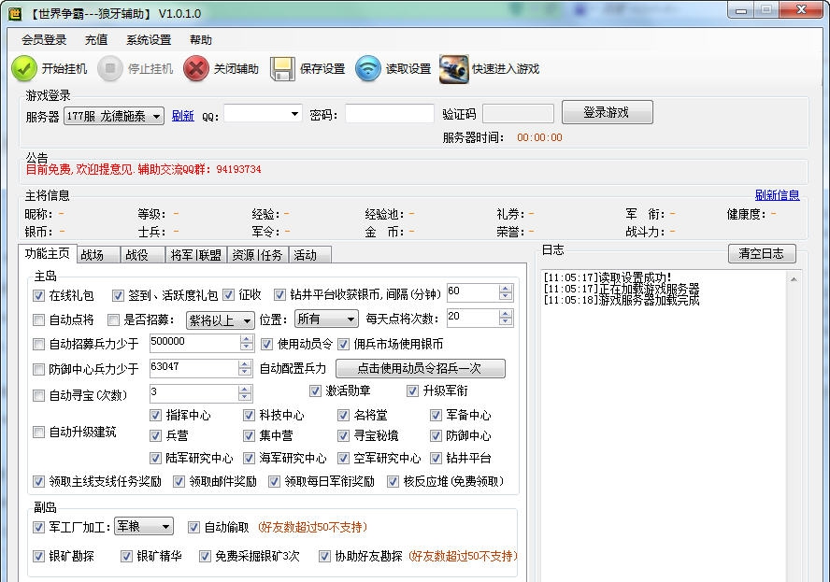Click the 登录游戏 button
This screenshot has width=830, height=582.
point(606,112)
